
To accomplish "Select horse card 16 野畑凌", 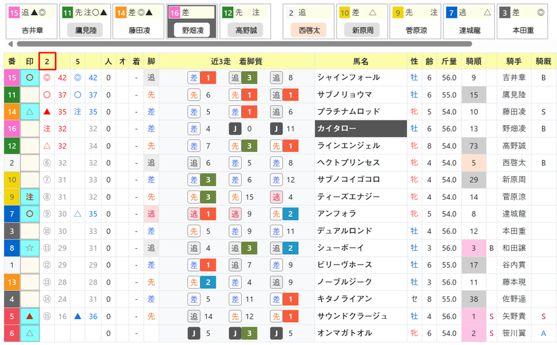I will point(192,22).
